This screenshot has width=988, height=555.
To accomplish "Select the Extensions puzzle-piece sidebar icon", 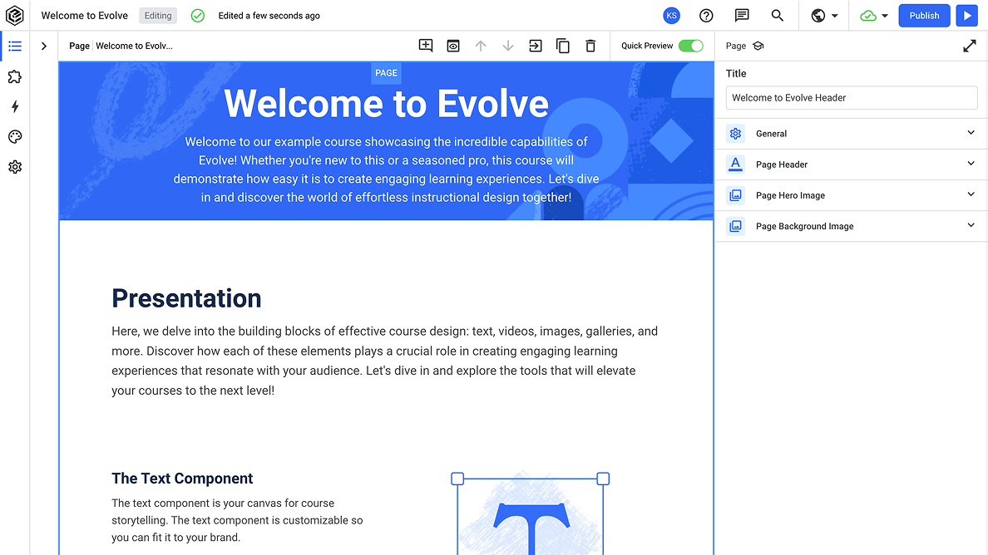I will click(14, 76).
